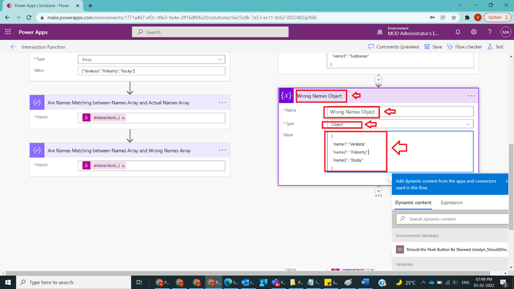Open Wrong Names Object action menu
This screenshot has height=289, width=514.
click(x=470, y=96)
